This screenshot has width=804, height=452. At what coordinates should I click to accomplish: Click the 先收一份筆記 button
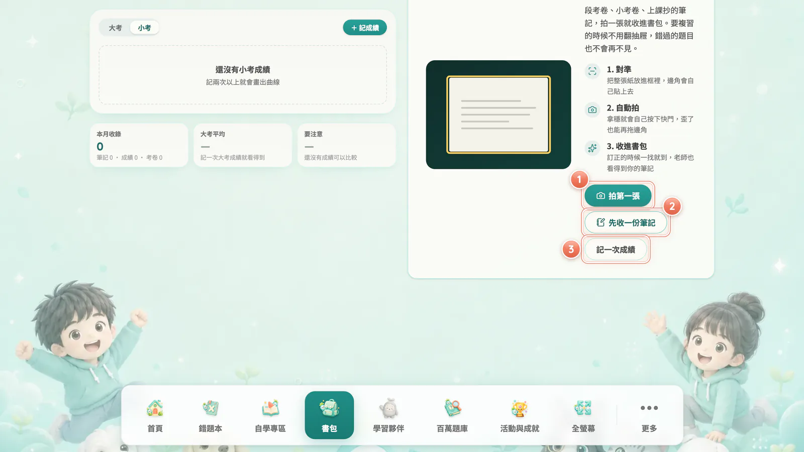[x=626, y=222]
